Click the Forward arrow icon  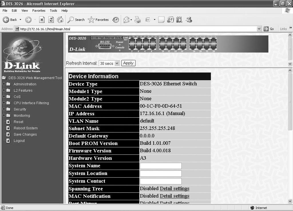click(28, 20)
